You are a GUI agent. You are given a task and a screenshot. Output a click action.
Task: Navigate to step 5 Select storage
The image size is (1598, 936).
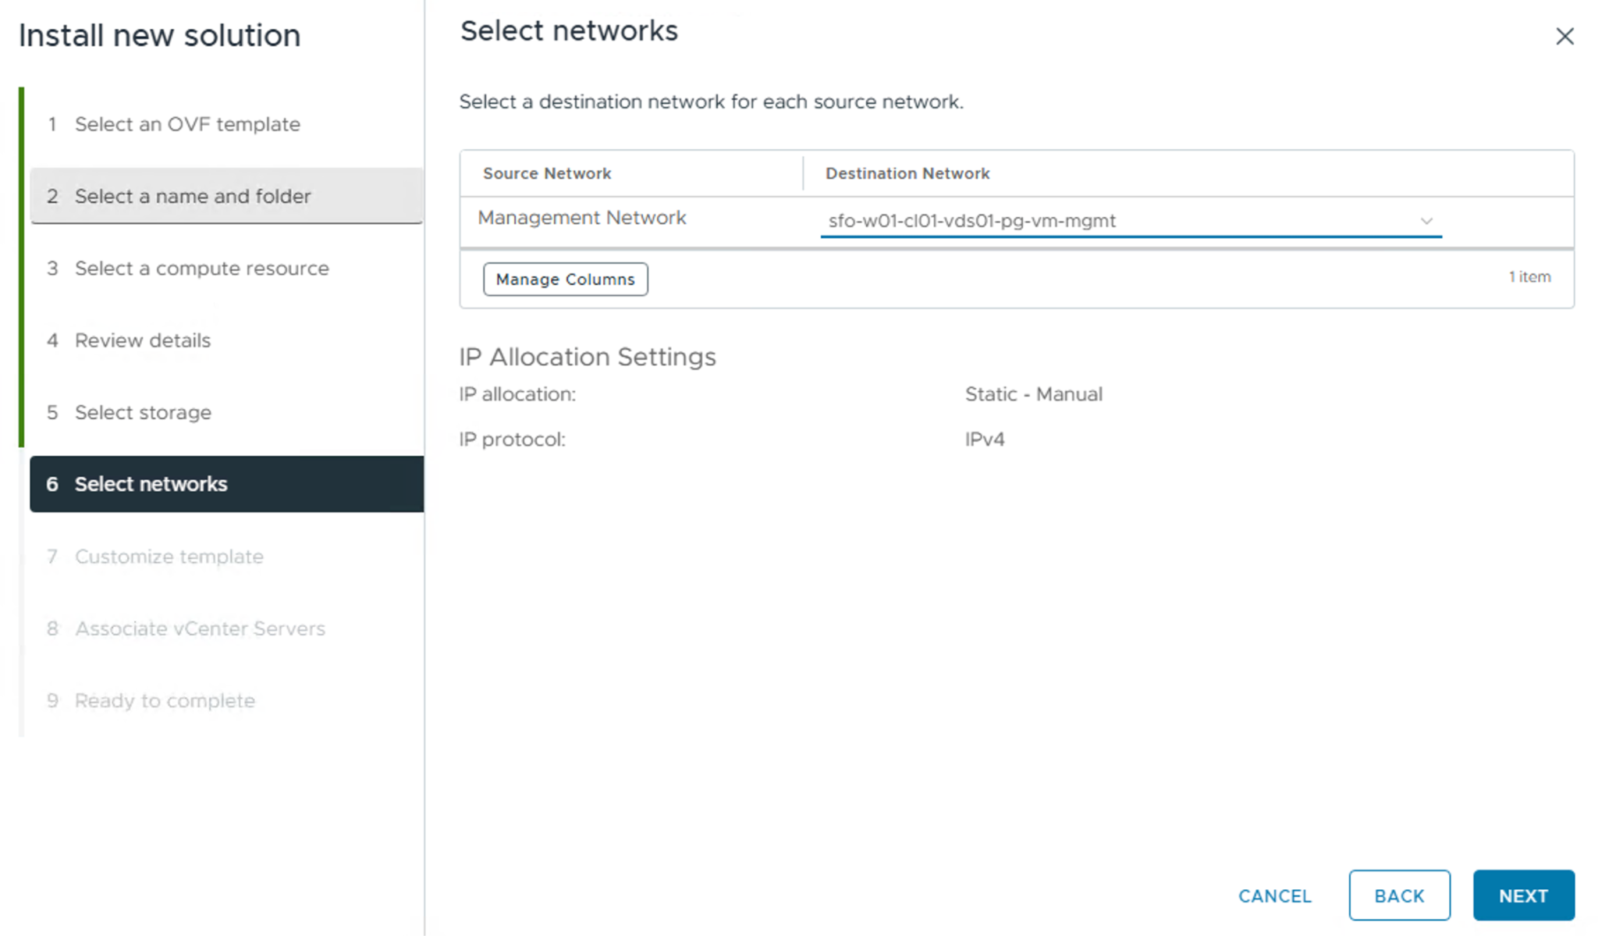[143, 412]
